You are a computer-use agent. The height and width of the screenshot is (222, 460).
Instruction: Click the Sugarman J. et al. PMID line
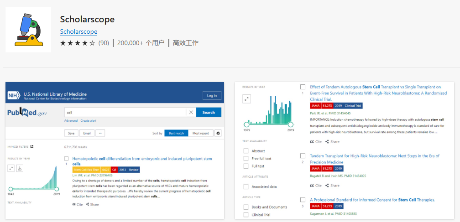click(x=333, y=214)
